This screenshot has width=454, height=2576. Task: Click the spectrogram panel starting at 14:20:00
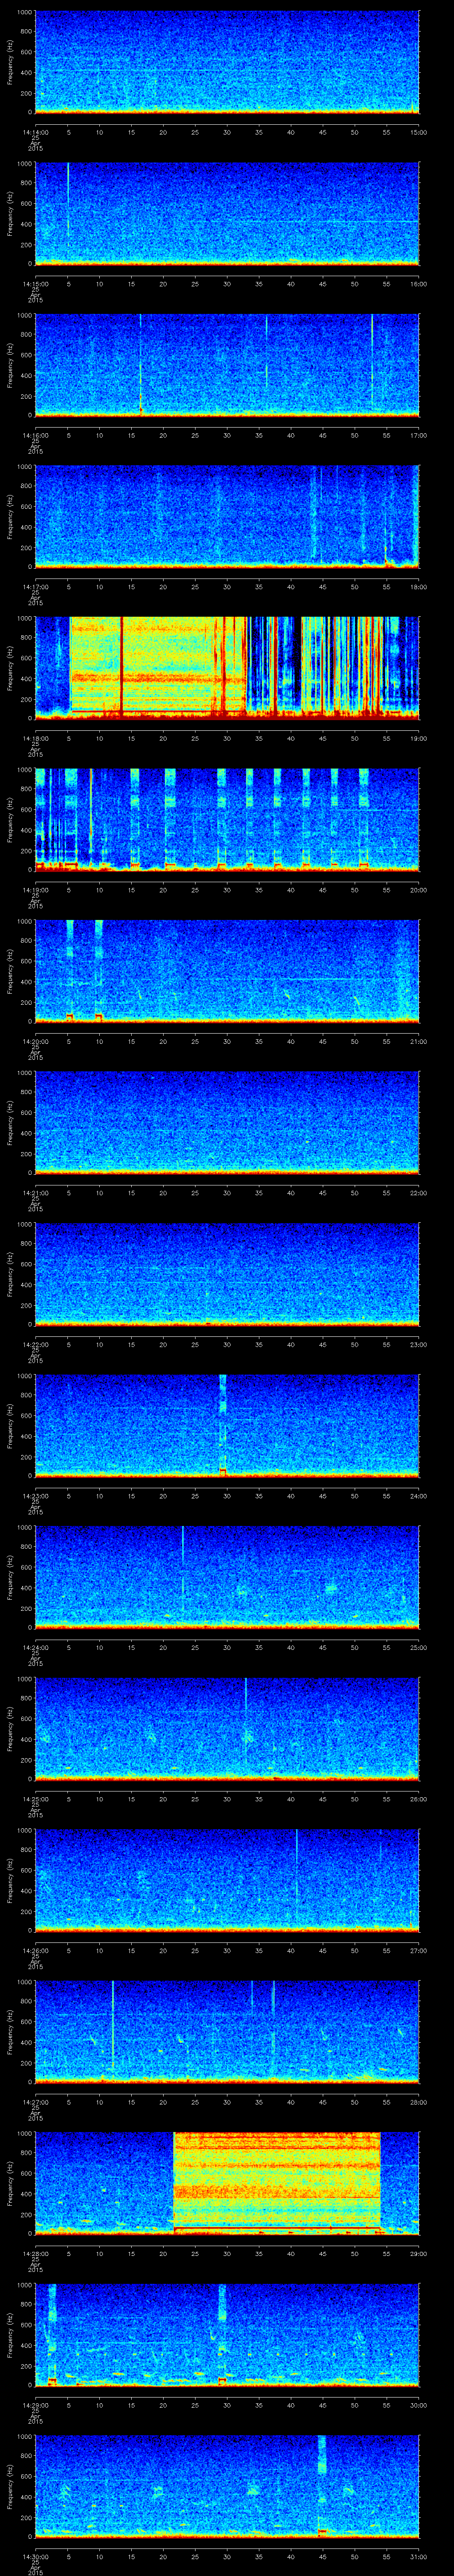point(227,971)
